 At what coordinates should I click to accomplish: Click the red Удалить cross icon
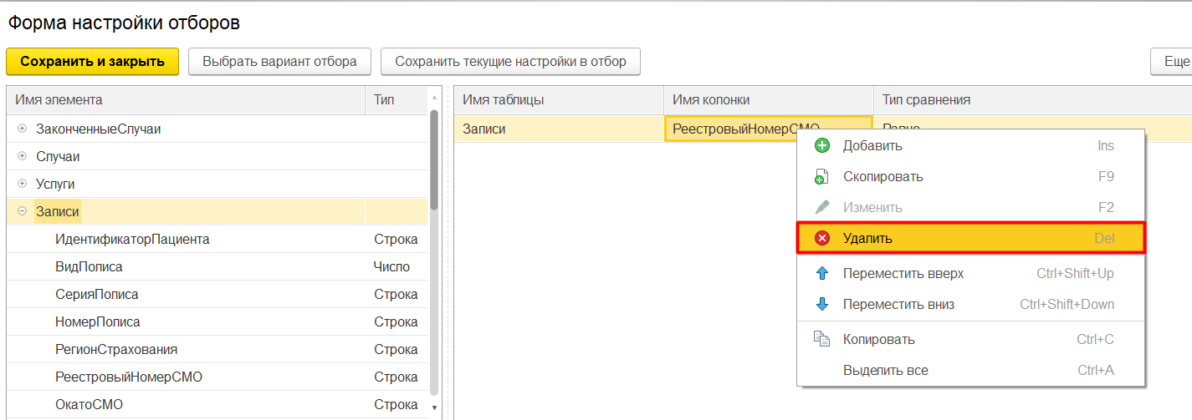(x=821, y=239)
